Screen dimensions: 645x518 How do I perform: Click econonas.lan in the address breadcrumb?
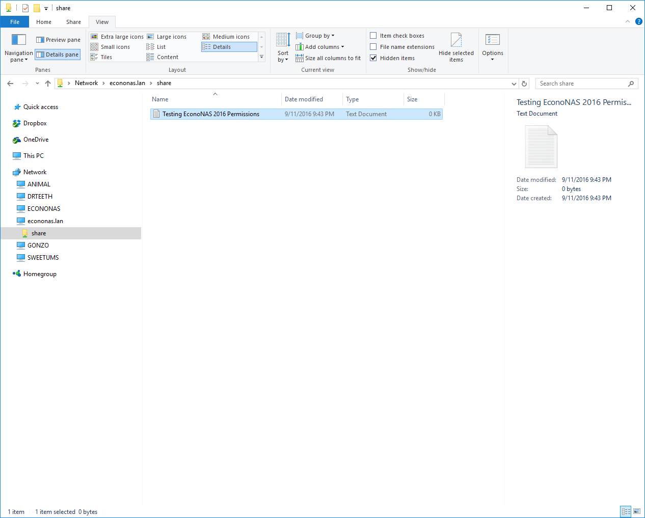tap(127, 83)
